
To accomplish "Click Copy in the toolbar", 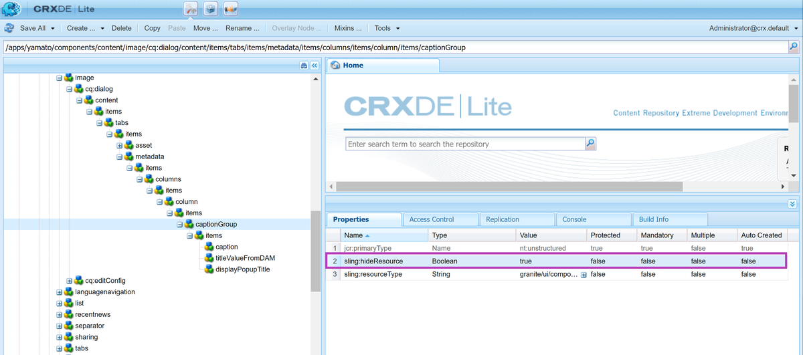I will (x=153, y=28).
